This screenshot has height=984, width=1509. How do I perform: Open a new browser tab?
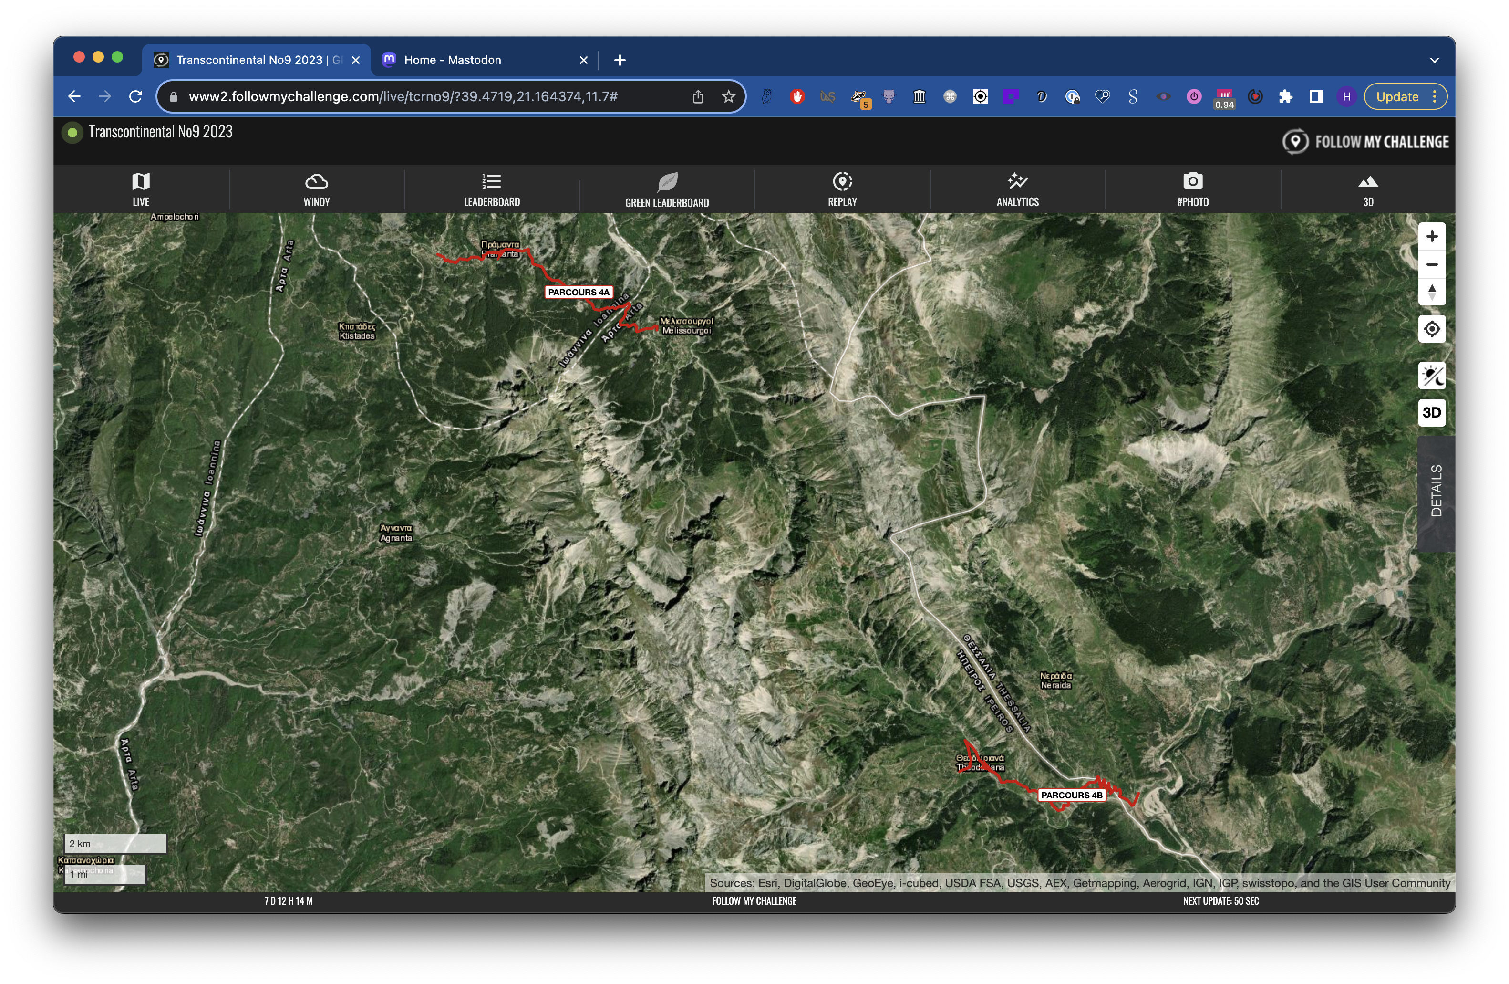click(620, 60)
